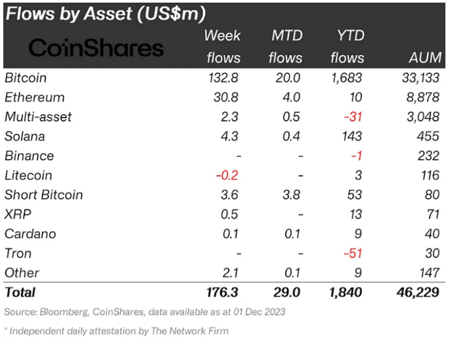Click the AUM column header
Viewport: 450px width, 344px height.
[x=424, y=58]
